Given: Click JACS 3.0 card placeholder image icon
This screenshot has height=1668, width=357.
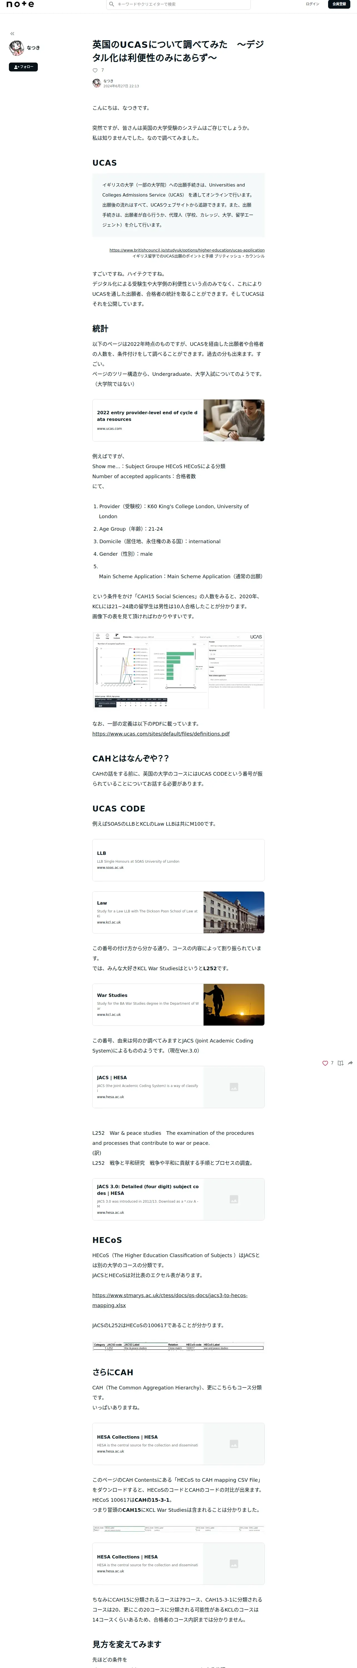Looking at the screenshot, I should [234, 1199].
